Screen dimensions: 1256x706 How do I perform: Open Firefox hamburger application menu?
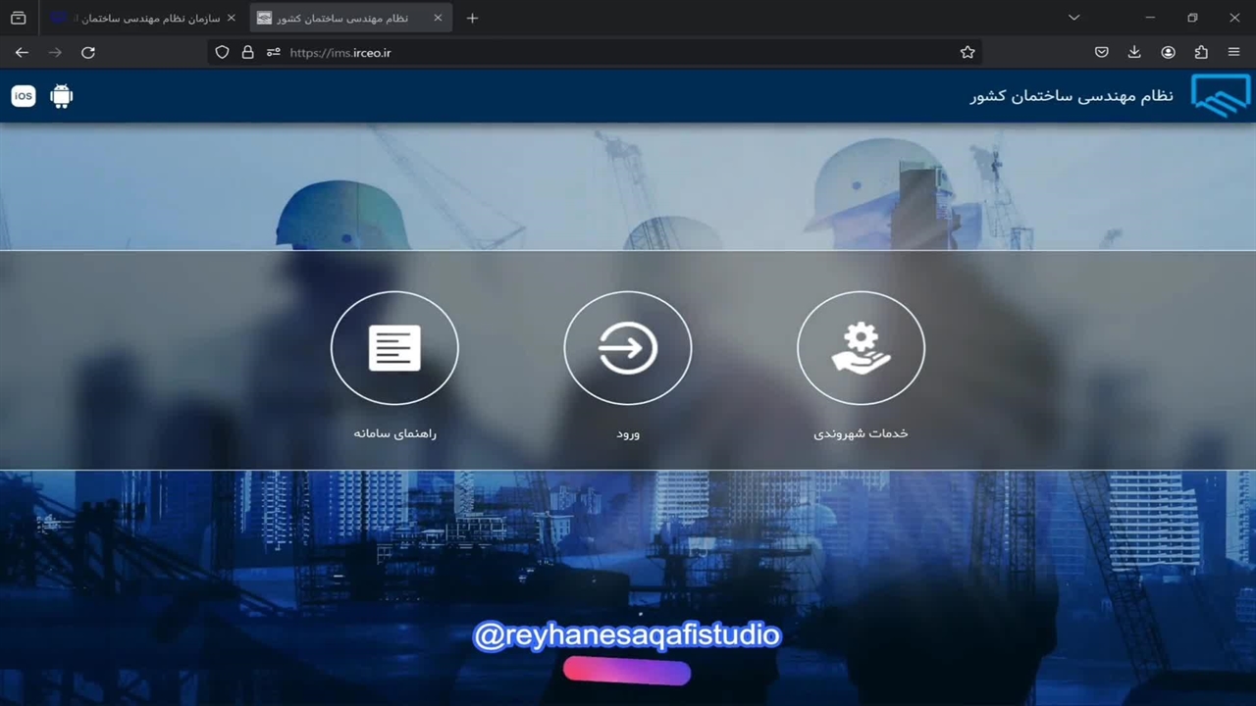point(1234,53)
